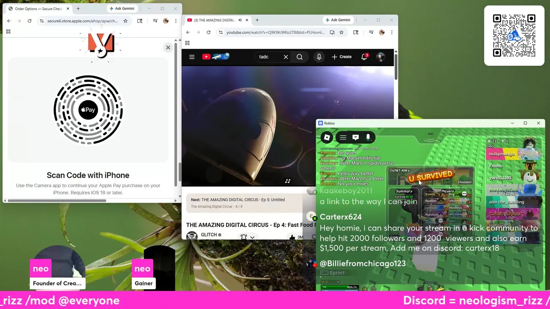Reload the YouTube page

pos(208,32)
